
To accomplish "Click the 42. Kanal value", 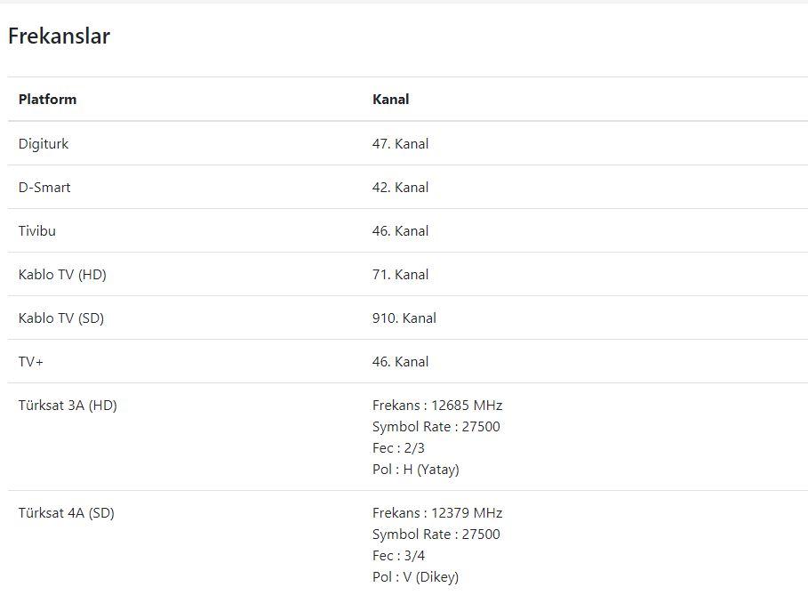I will tap(400, 188).
